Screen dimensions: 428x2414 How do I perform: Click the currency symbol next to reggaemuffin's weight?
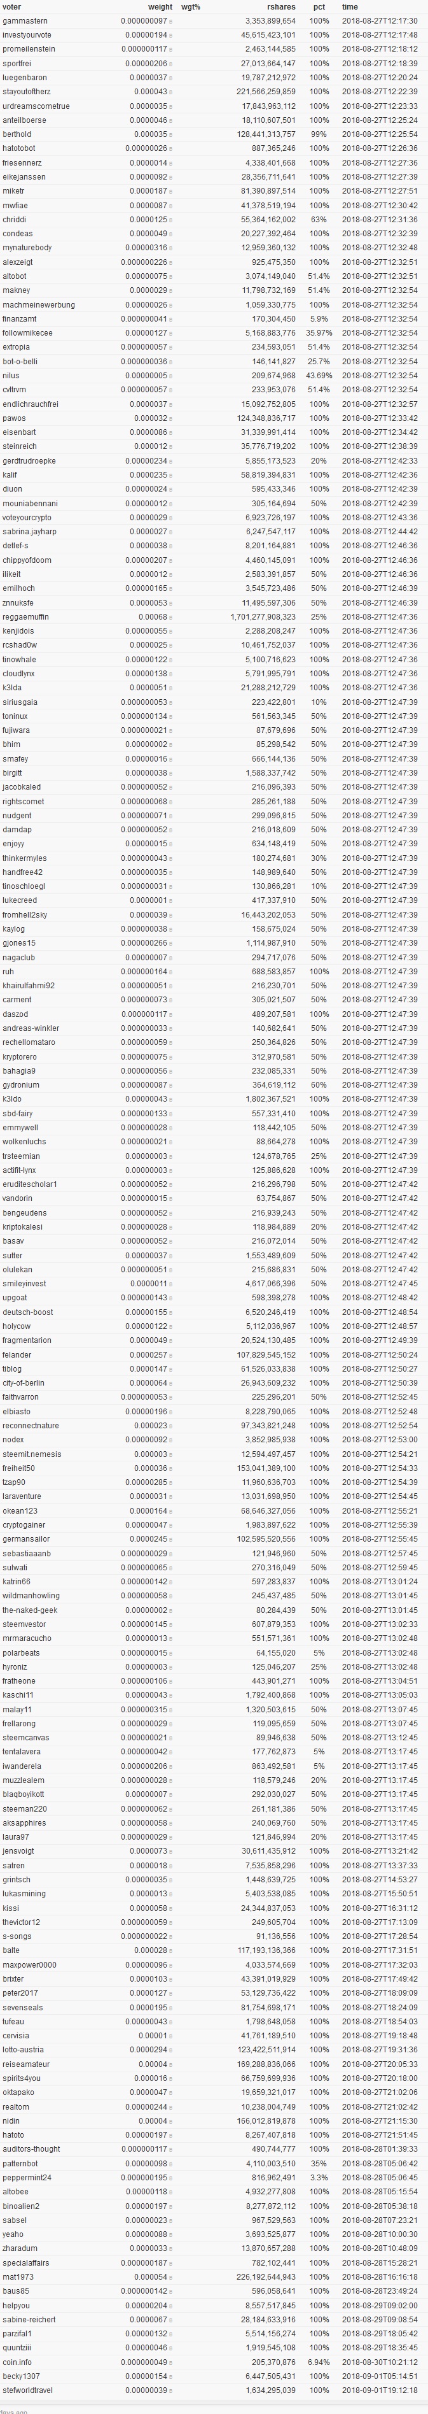(x=172, y=616)
